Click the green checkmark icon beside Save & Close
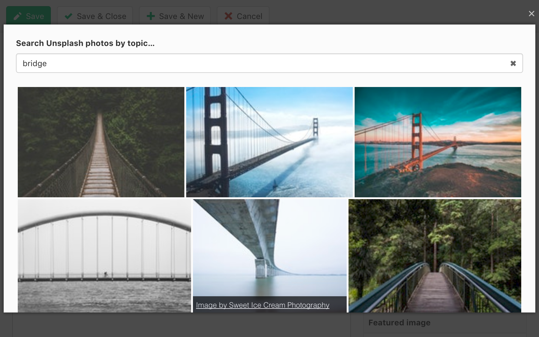This screenshot has width=539, height=337. [x=69, y=16]
